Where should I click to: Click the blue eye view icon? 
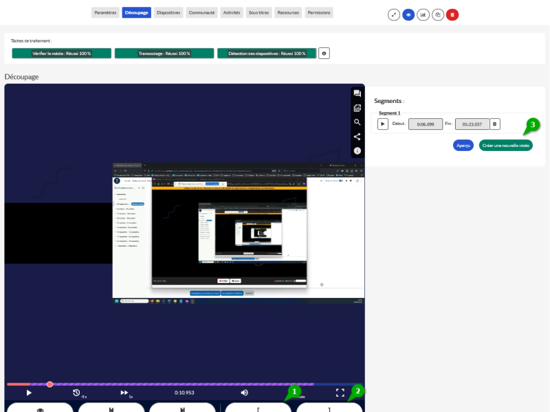pyautogui.click(x=408, y=14)
